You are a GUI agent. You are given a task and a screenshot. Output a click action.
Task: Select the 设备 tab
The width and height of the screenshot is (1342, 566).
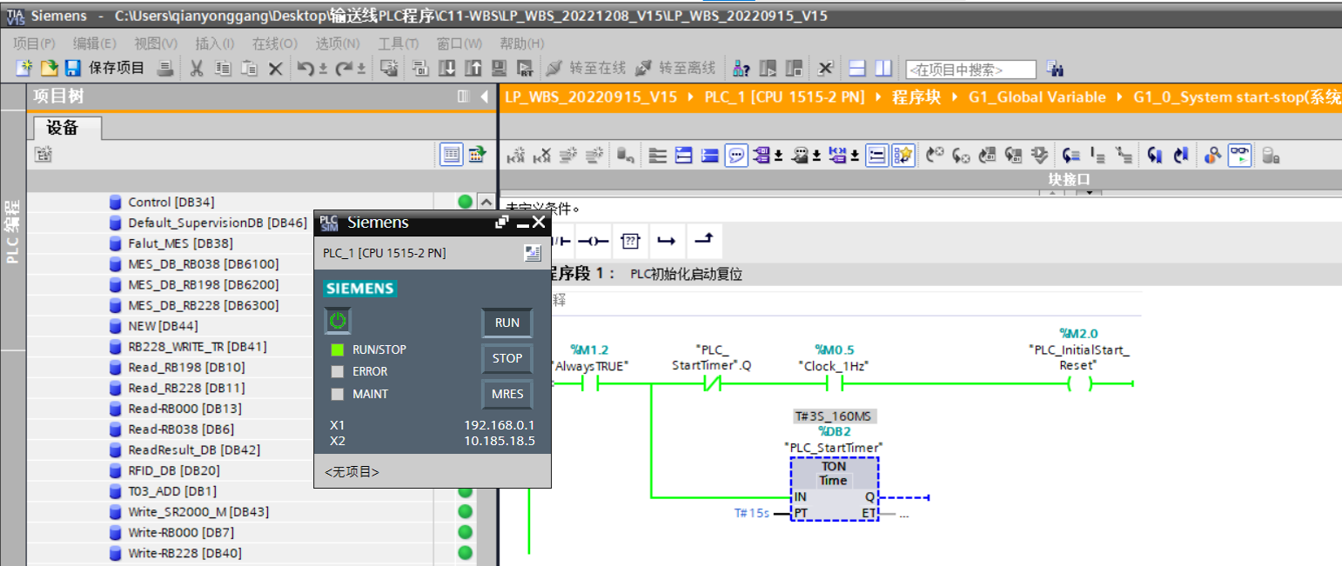64,128
